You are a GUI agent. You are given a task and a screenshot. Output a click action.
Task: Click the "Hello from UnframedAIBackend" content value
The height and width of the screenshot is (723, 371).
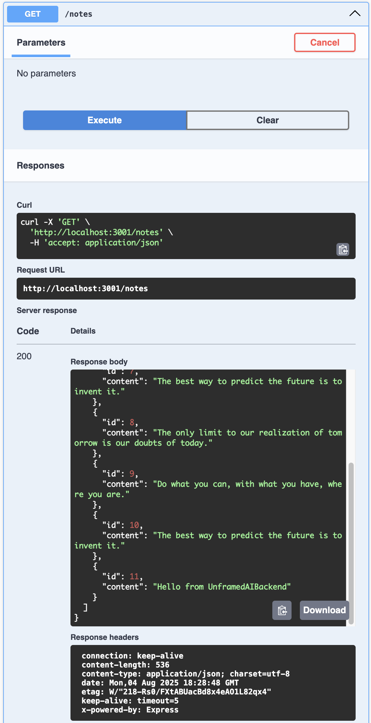click(x=222, y=587)
